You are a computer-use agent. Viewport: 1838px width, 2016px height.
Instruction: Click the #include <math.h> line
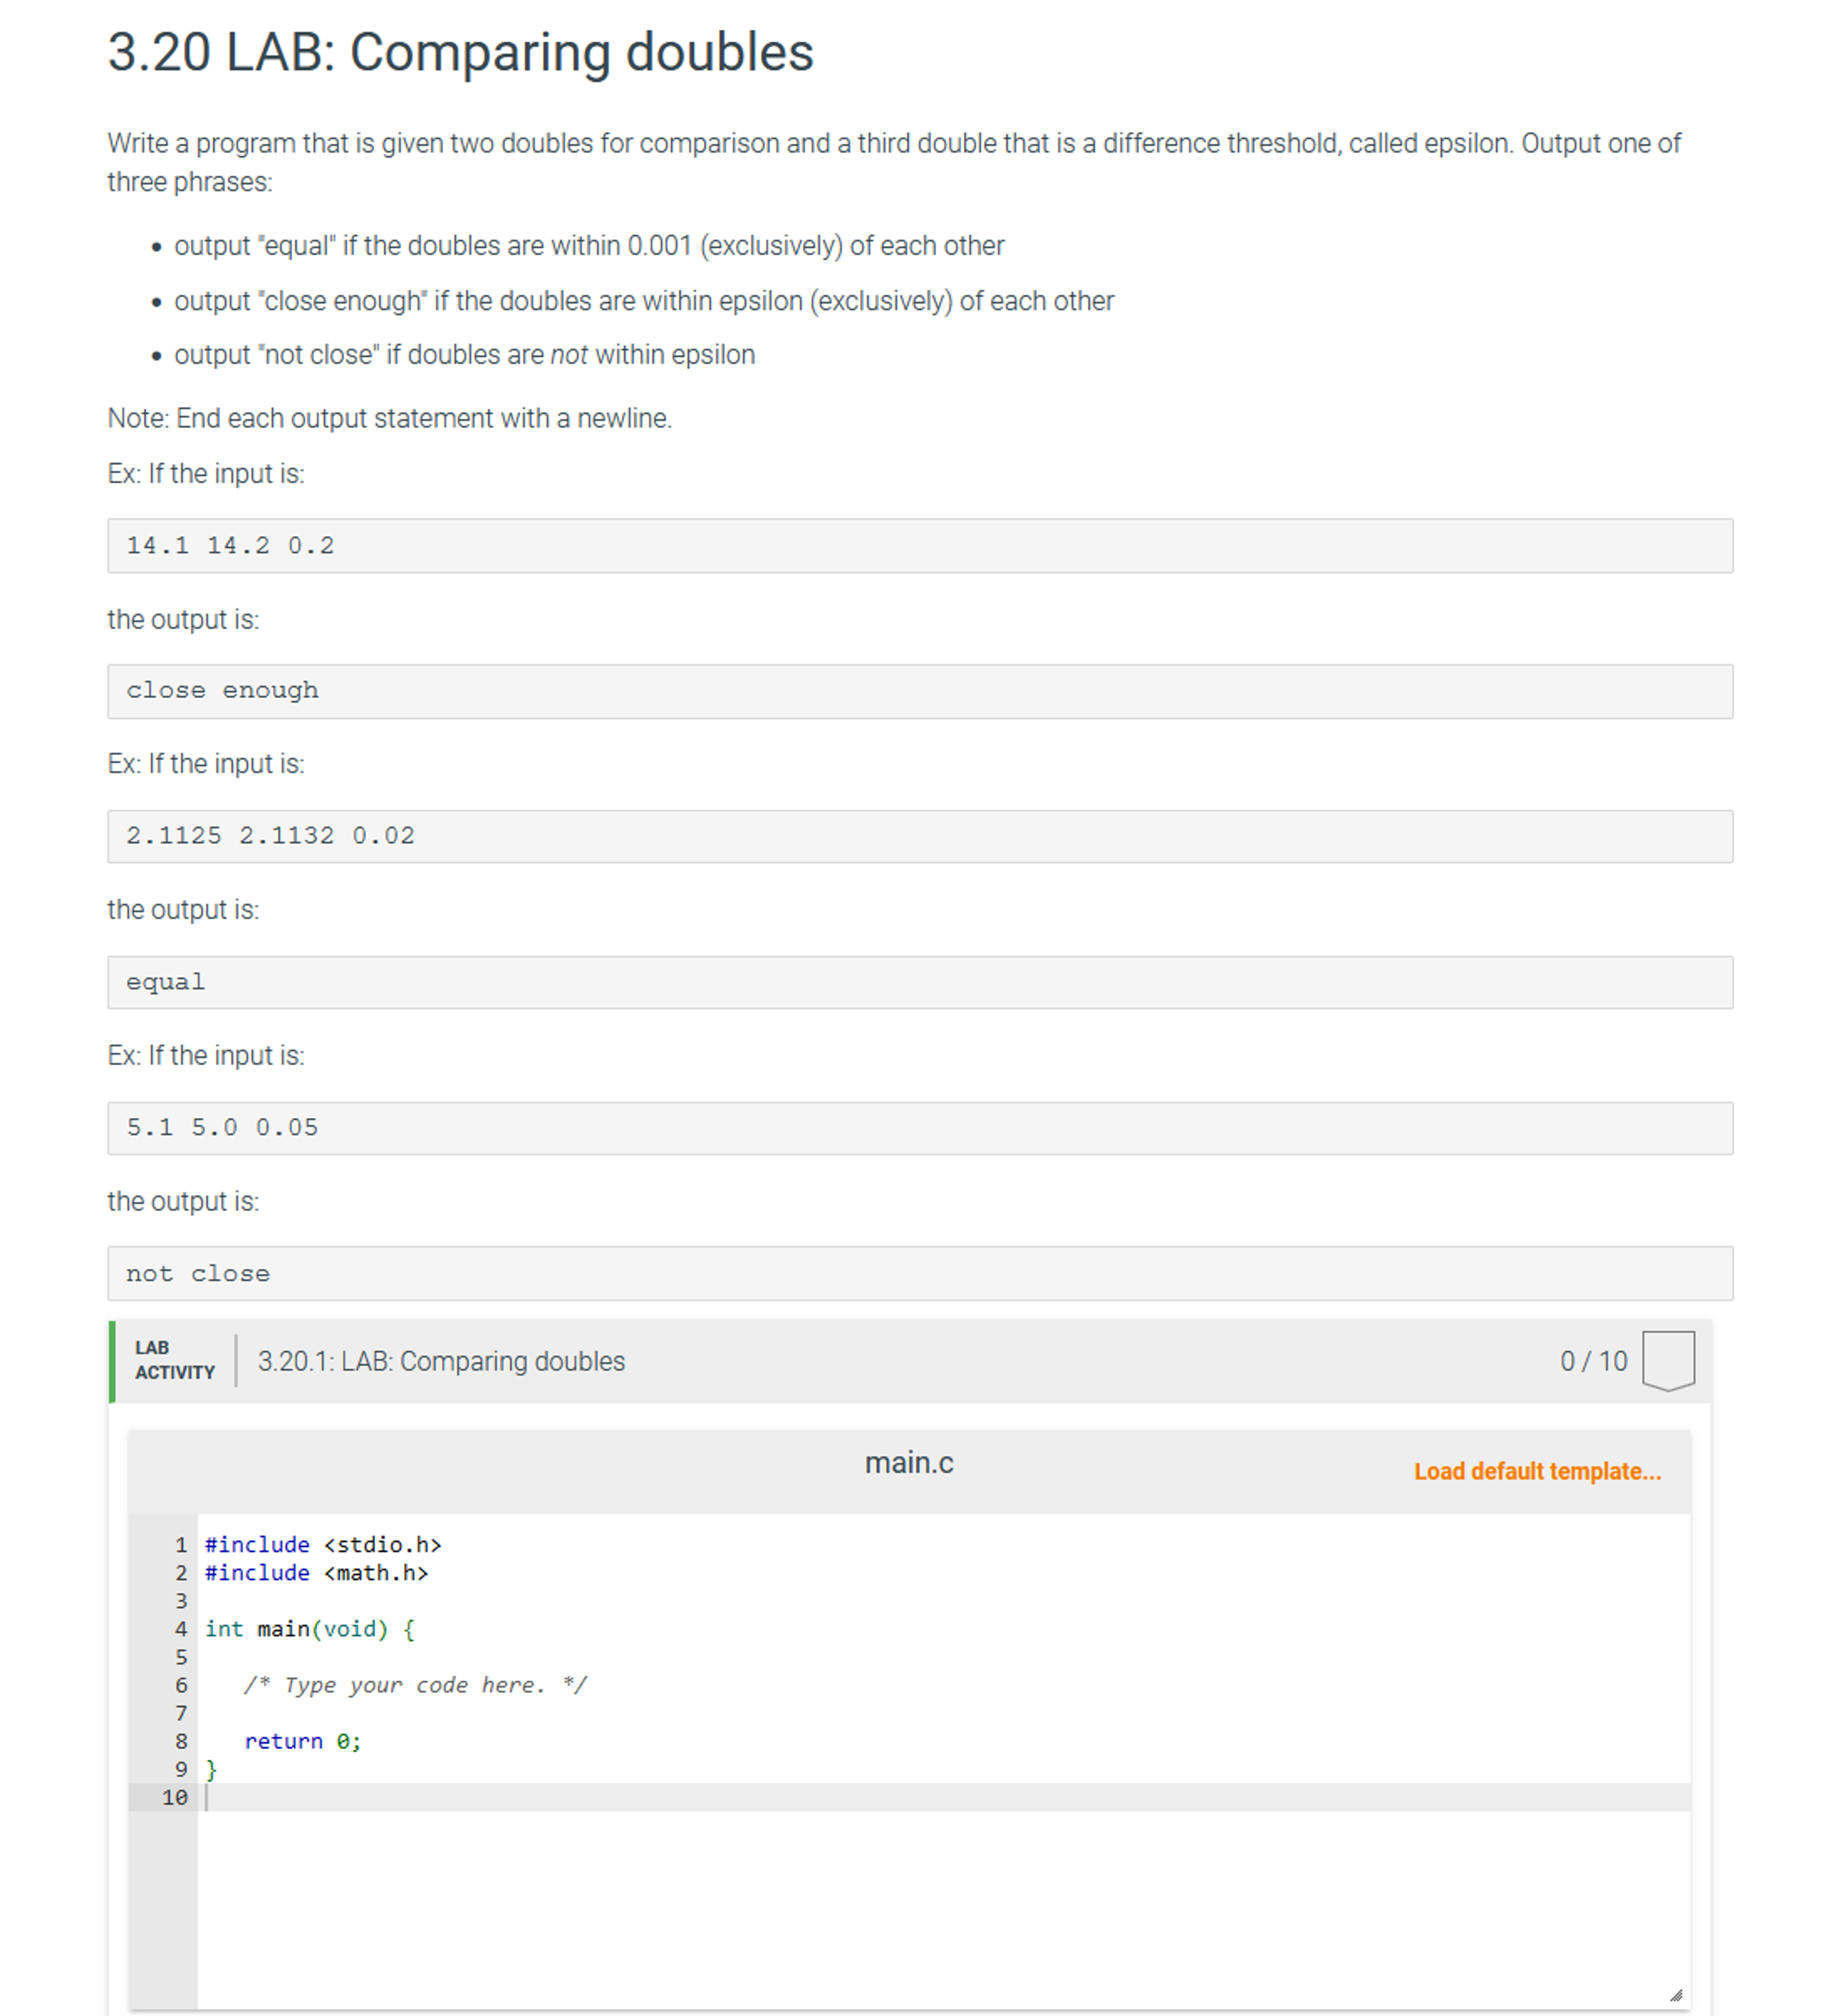pyautogui.click(x=316, y=1573)
